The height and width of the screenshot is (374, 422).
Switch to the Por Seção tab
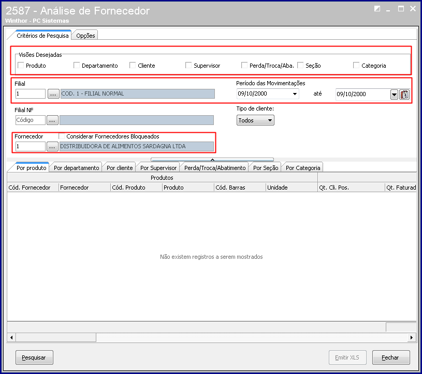pyautogui.click(x=266, y=168)
